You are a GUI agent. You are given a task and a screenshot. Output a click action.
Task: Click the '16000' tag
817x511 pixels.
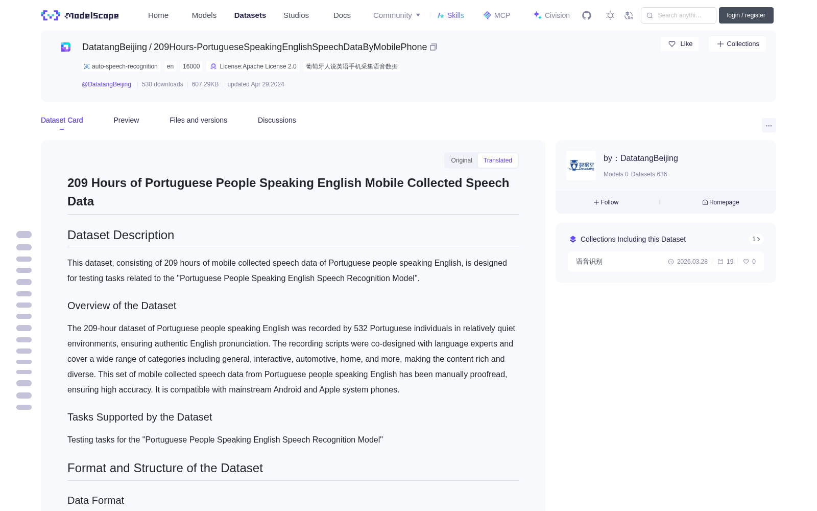coord(191,66)
